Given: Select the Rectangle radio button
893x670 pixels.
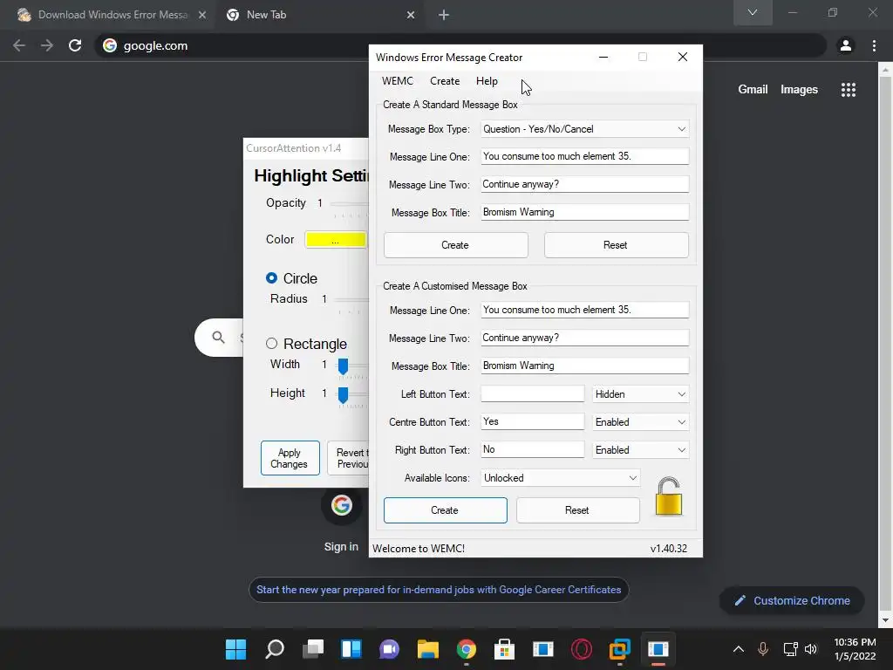Looking at the screenshot, I should (x=272, y=344).
